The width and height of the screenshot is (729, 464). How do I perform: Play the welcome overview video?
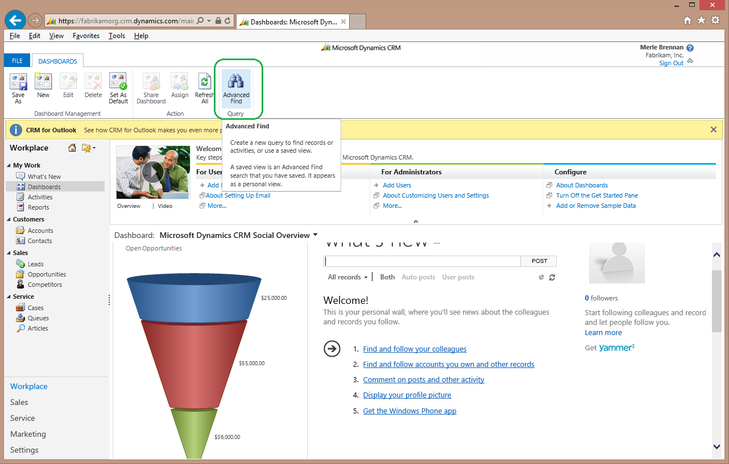pos(153,172)
